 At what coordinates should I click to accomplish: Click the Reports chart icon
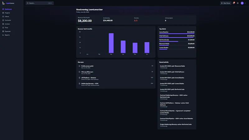coord(3,35)
